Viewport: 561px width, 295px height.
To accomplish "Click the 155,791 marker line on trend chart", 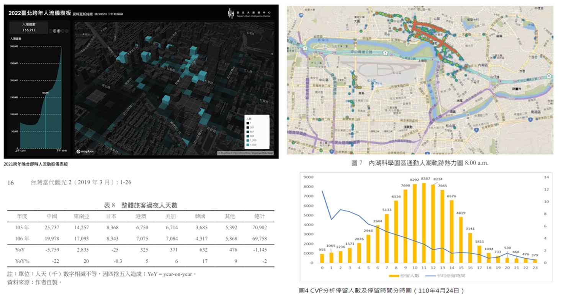I will click(x=46, y=122).
